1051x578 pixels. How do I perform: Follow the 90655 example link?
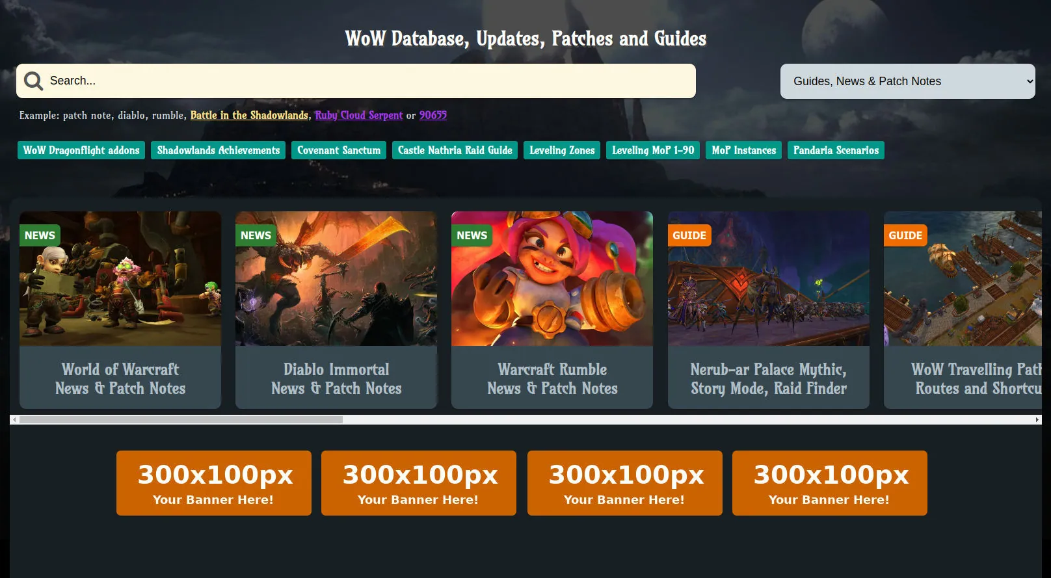[x=432, y=115]
